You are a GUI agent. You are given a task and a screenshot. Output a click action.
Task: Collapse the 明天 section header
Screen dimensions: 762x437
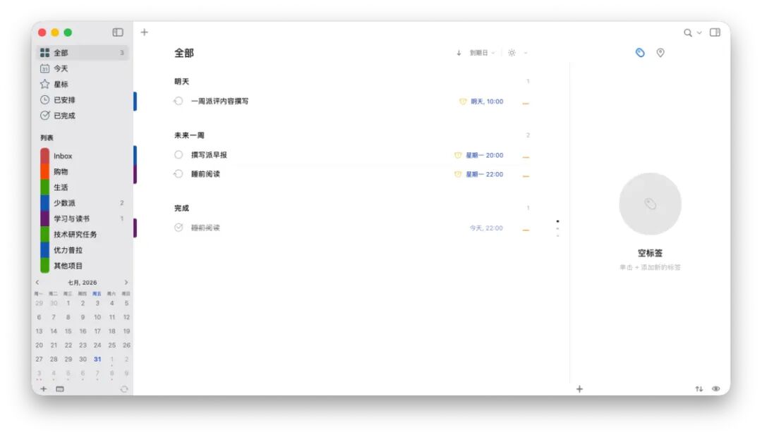click(182, 82)
